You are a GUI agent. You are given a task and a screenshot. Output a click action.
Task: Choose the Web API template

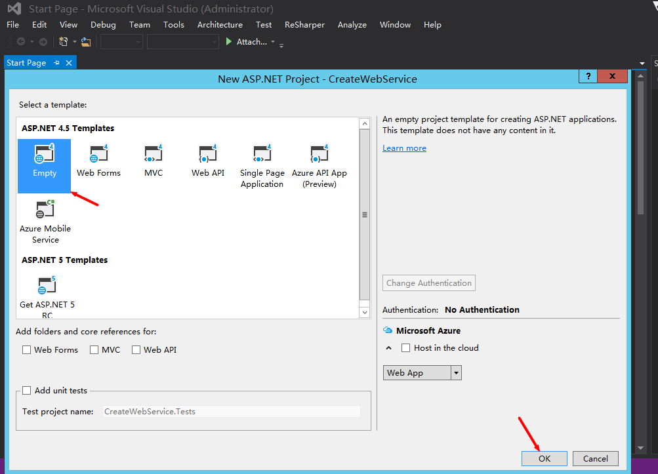coord(208,161)
